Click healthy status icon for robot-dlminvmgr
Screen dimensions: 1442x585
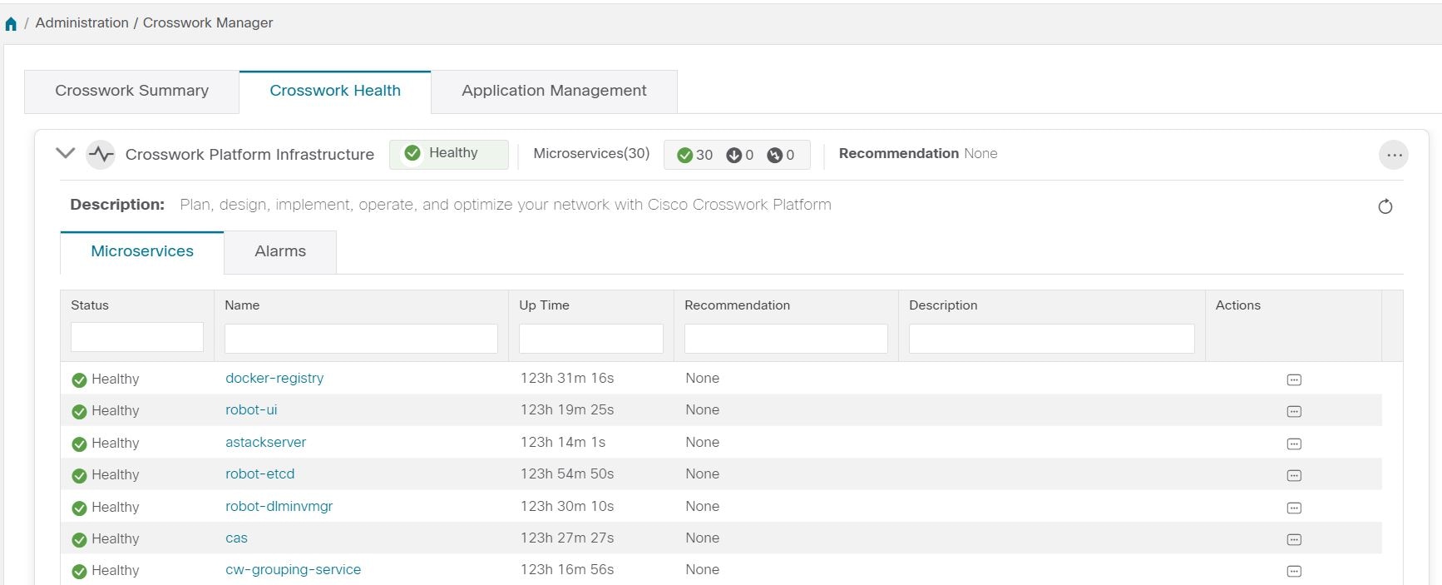tap(79, 508)
